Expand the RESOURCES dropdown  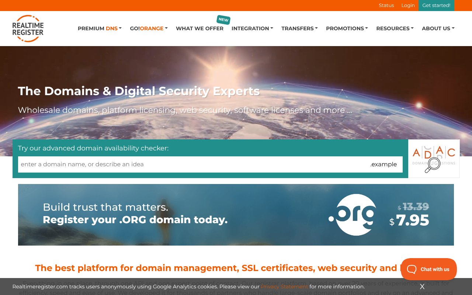click(395, 28)
